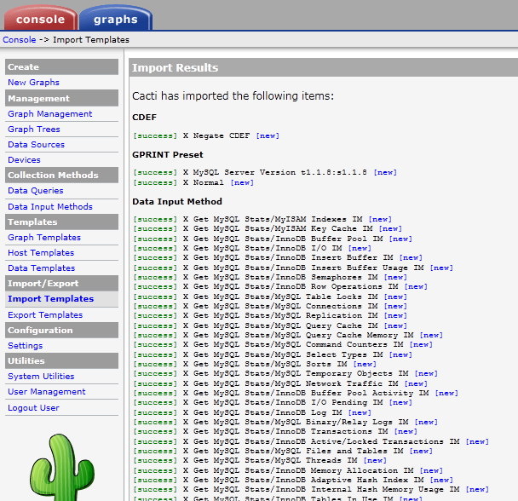This screenshot has height=501, width=518.
Task: Open Host Templates page
Action: pyautogui.click(x=41, y=253)
